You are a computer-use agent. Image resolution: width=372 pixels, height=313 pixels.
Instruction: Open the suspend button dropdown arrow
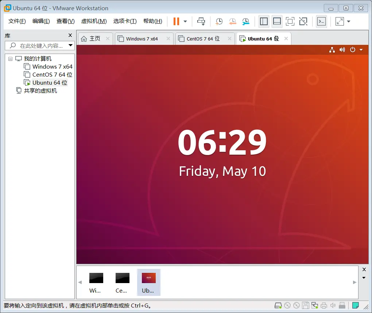[185, 21]
